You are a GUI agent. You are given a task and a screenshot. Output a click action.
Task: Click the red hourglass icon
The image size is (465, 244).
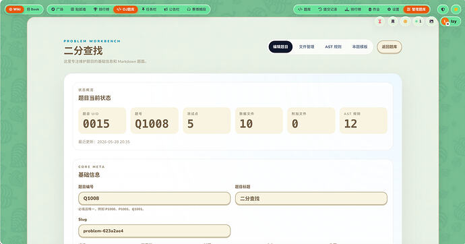[x=379, y=22]
